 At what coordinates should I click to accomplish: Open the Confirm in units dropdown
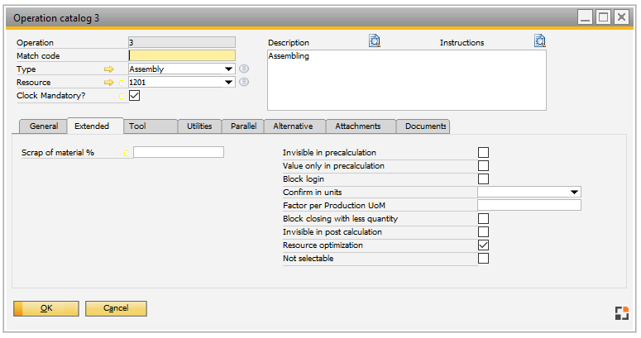575,193
